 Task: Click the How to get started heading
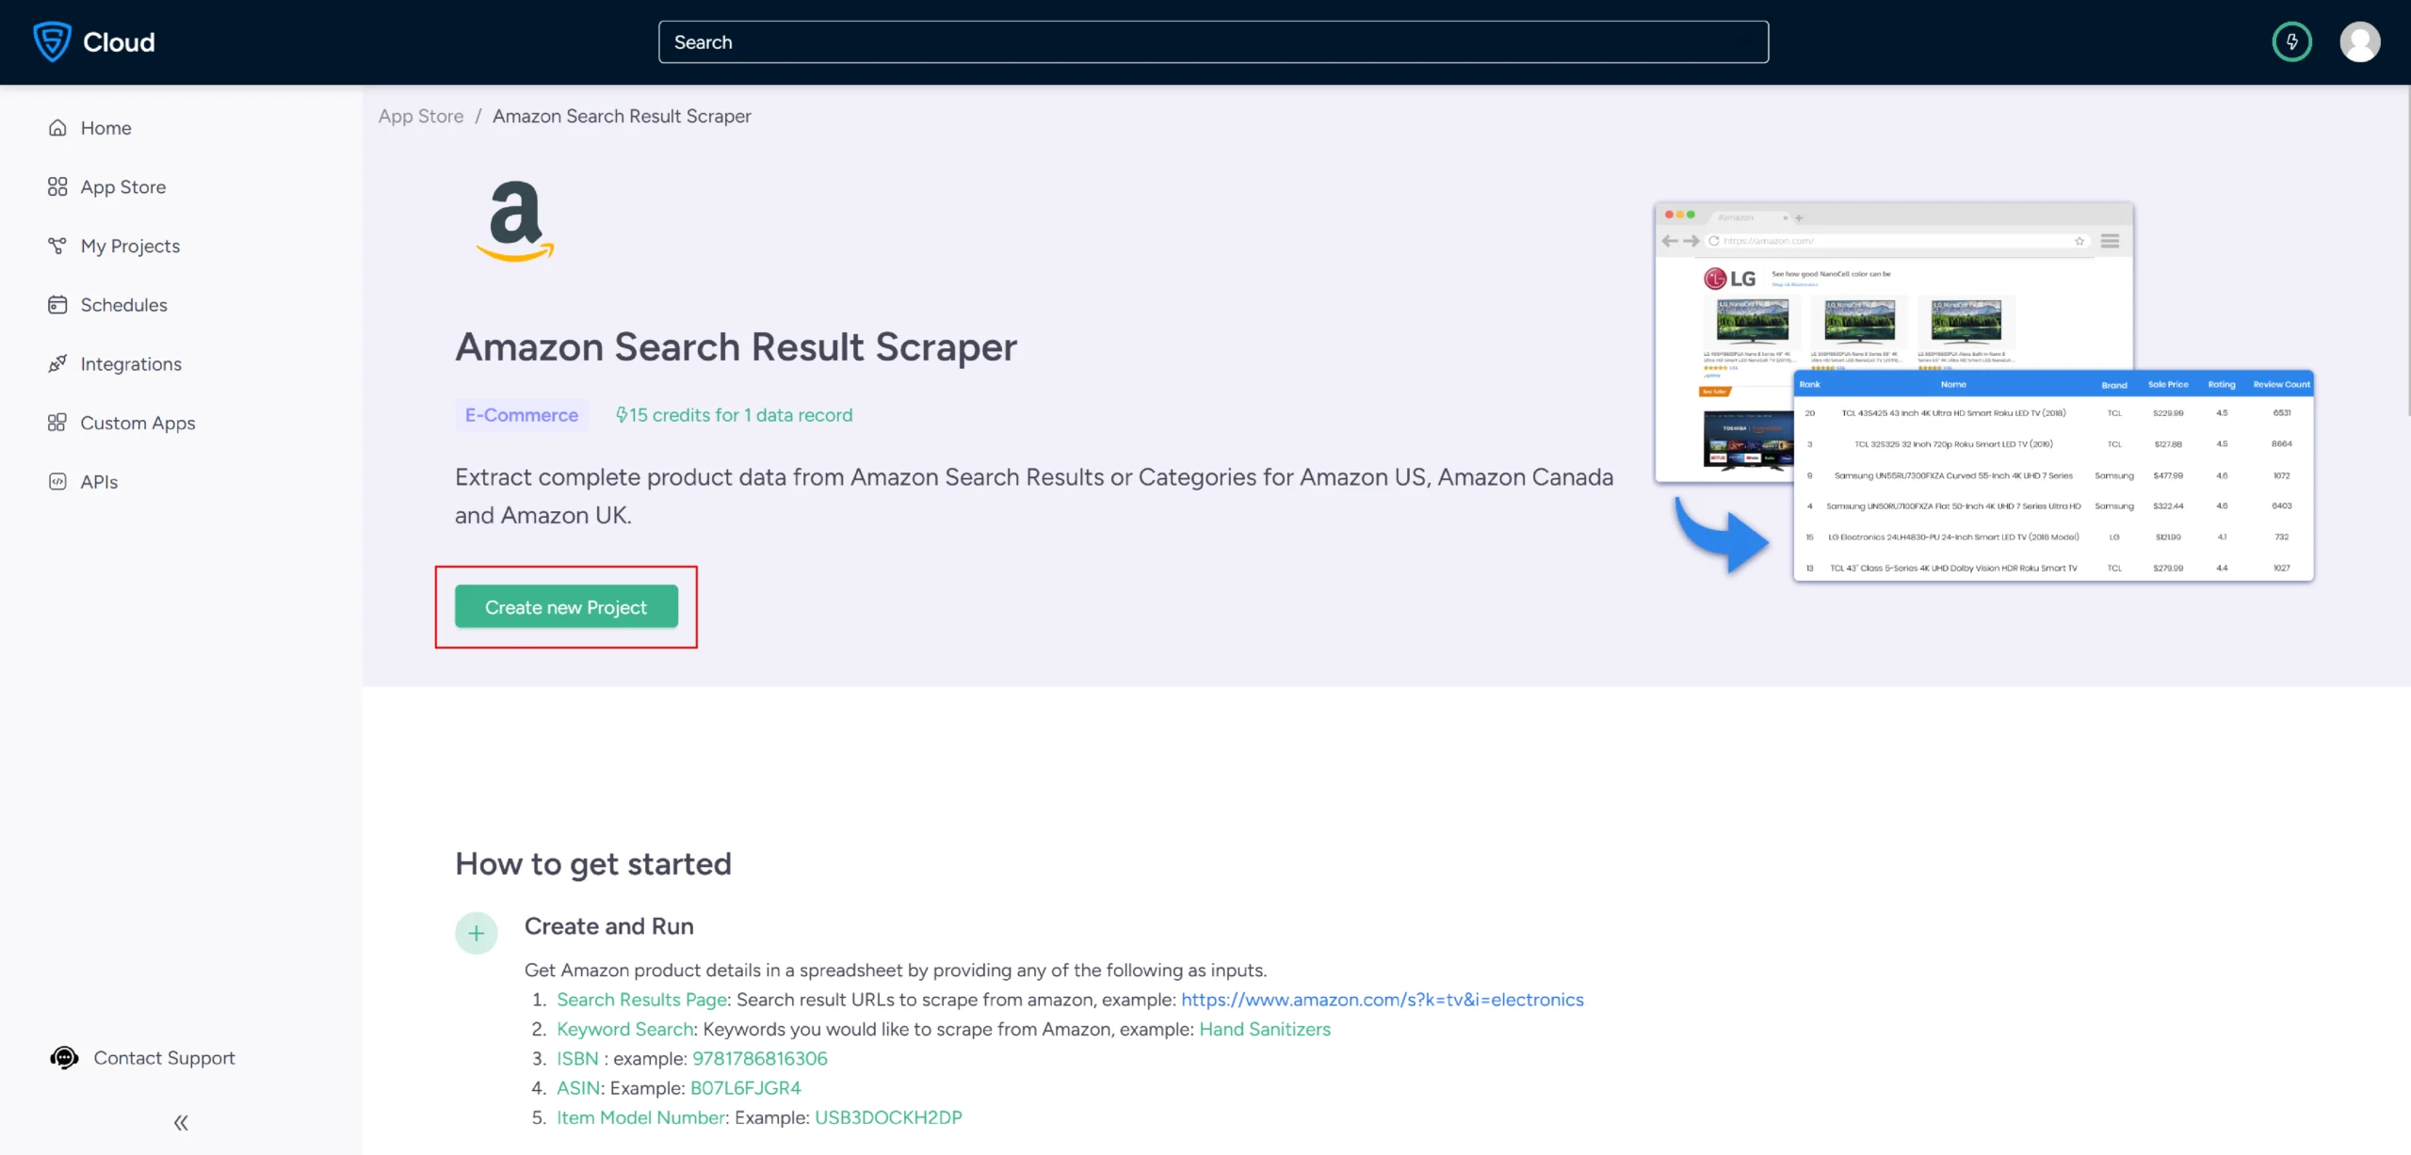pos(593,864)
